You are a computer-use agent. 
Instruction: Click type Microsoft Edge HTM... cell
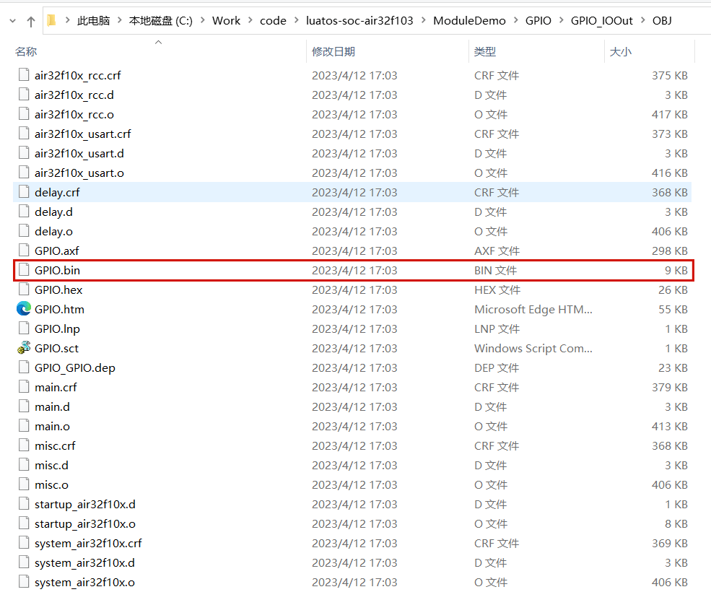click(533, 310)
